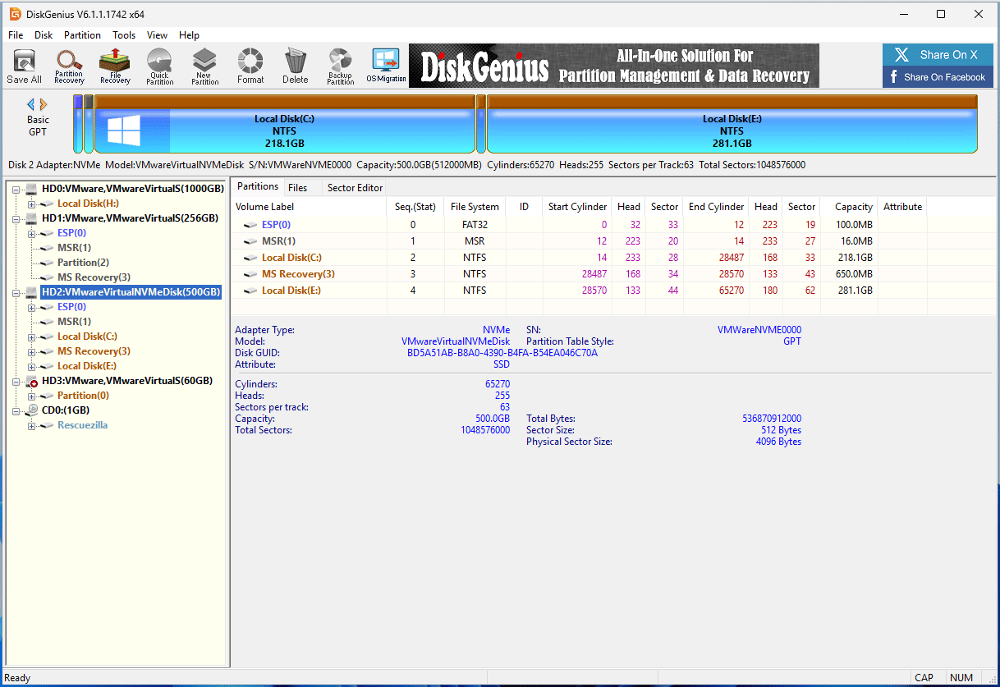Select Local Disk(C:) in the disk map
This screenshot has height=687, width=1000.
pos(284,123)
